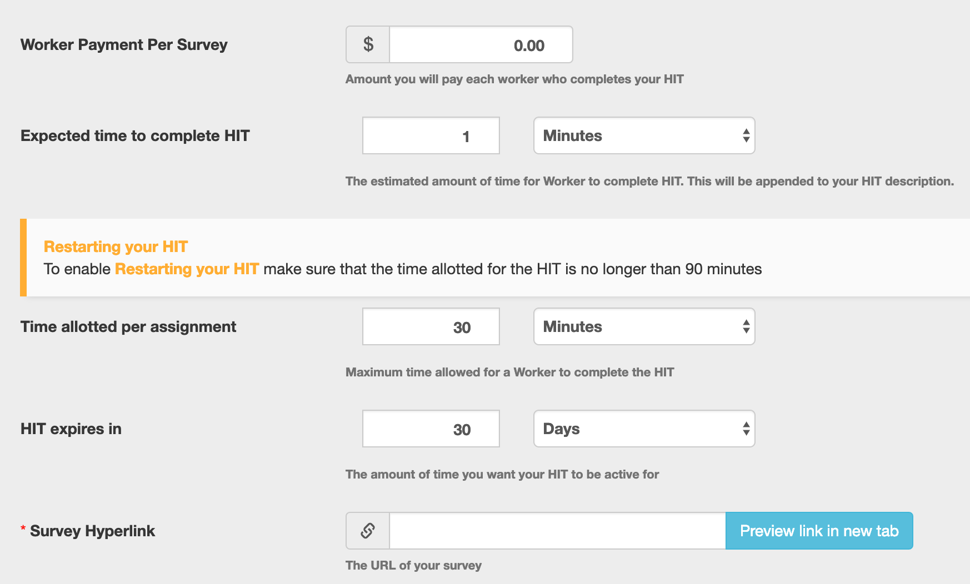Click the Survey Hyperlink URL field
The width and height of the screenshot is (970, 584).
[x=558, y=531]
